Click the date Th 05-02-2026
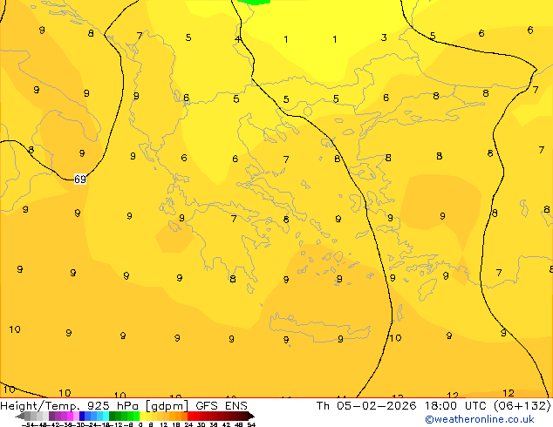 coord(366,405)
